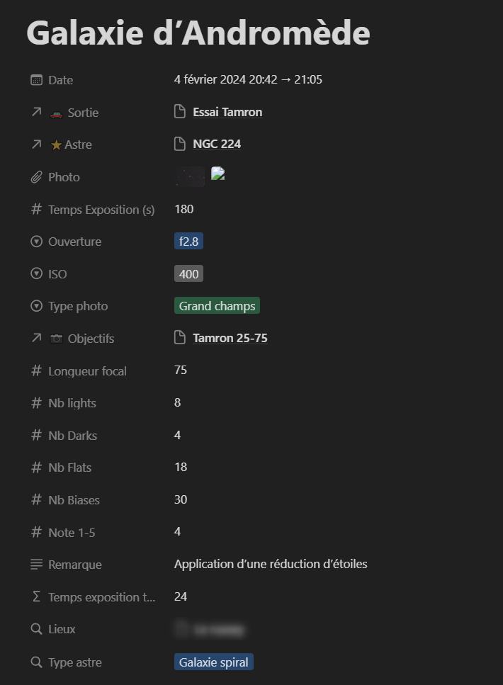Open the f2.8 Ouverture select tag
Viewport: 503px width, 685px height.
[189, 242]
